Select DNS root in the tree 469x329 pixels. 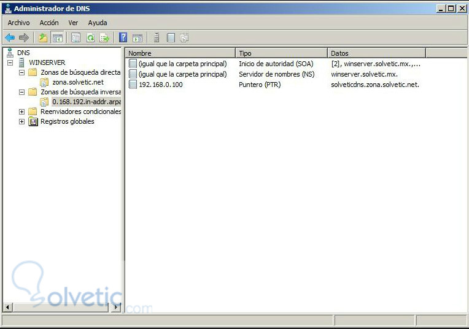[23, 53]
